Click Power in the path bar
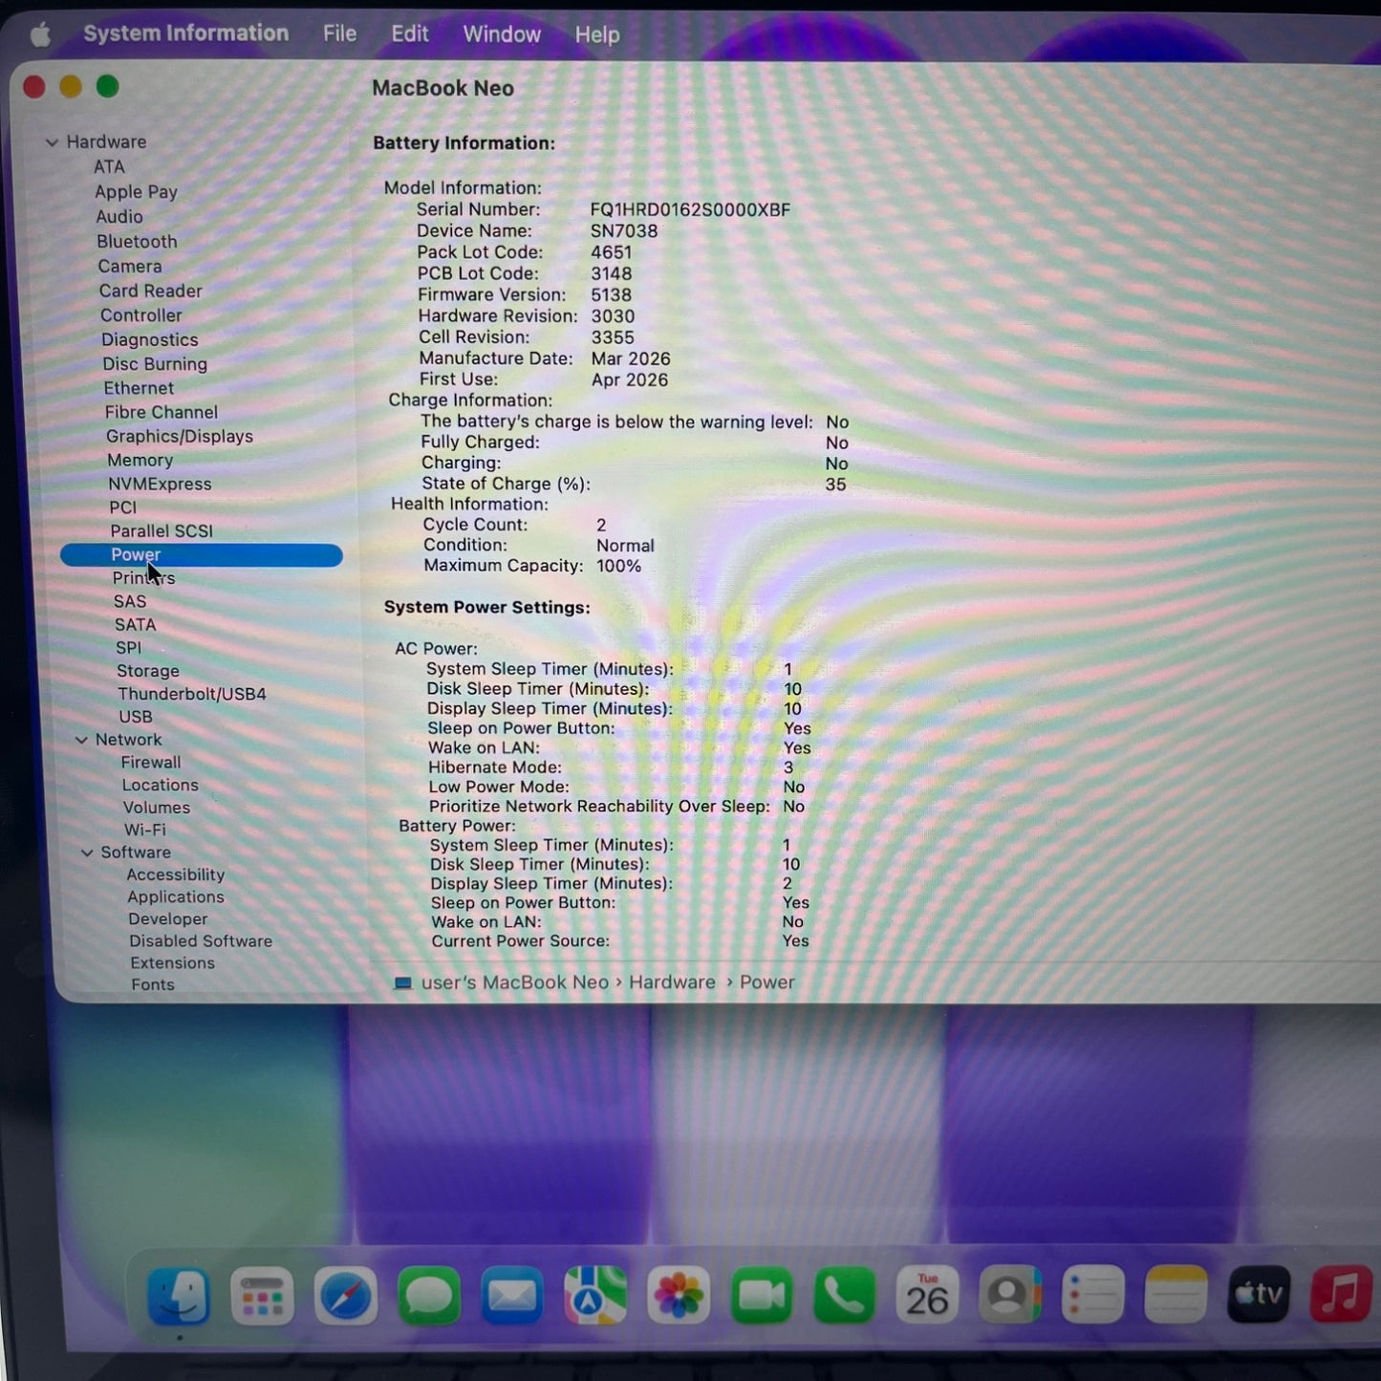Image resolution: width=1381 pixels, height=1381 pixels. coord(766,982)
